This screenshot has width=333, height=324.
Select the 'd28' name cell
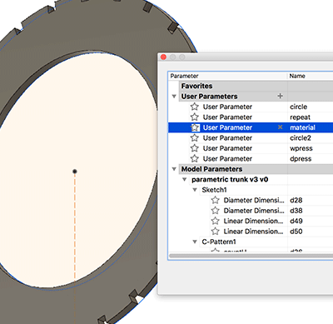point(296,200)
